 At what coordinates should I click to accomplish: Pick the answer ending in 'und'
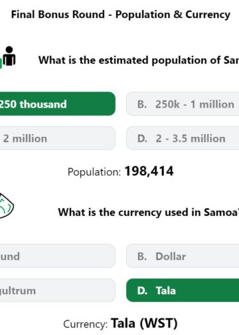pyautogui.click(x=57, y=256)
